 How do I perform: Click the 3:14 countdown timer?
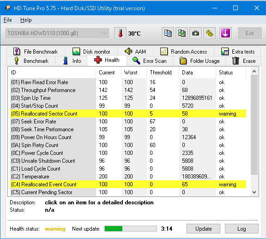point(167,229)
